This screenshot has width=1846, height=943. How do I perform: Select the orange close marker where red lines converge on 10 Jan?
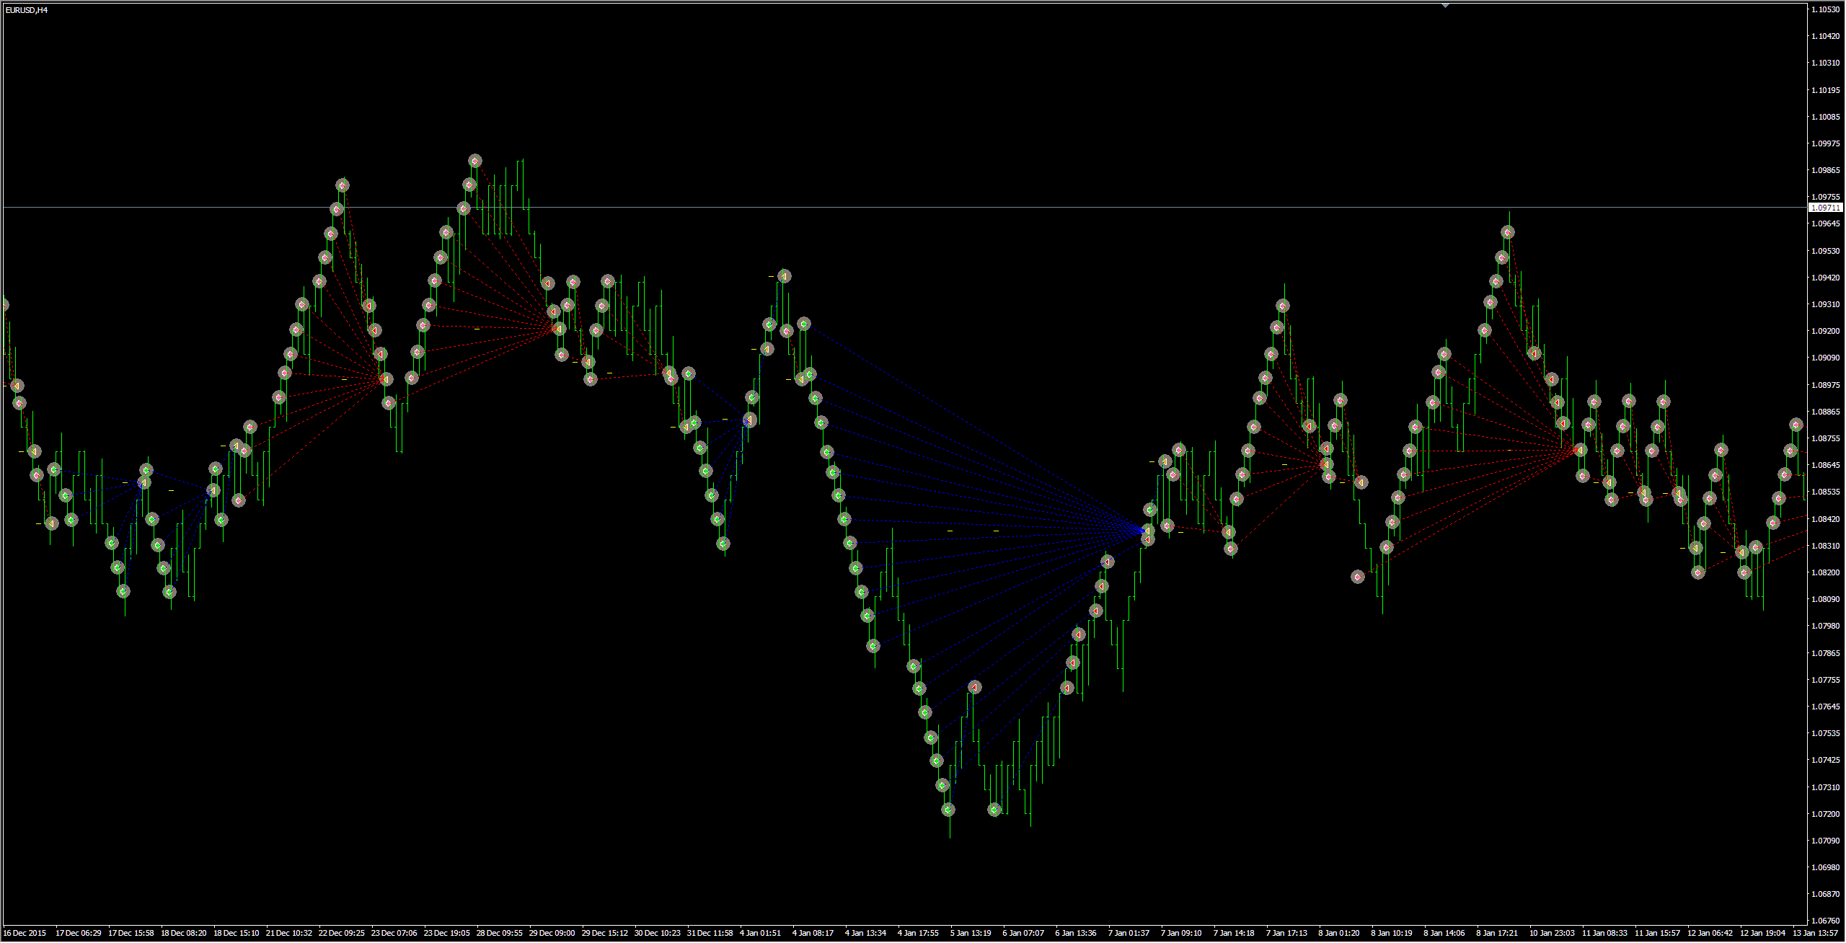tap(1580, 450)
